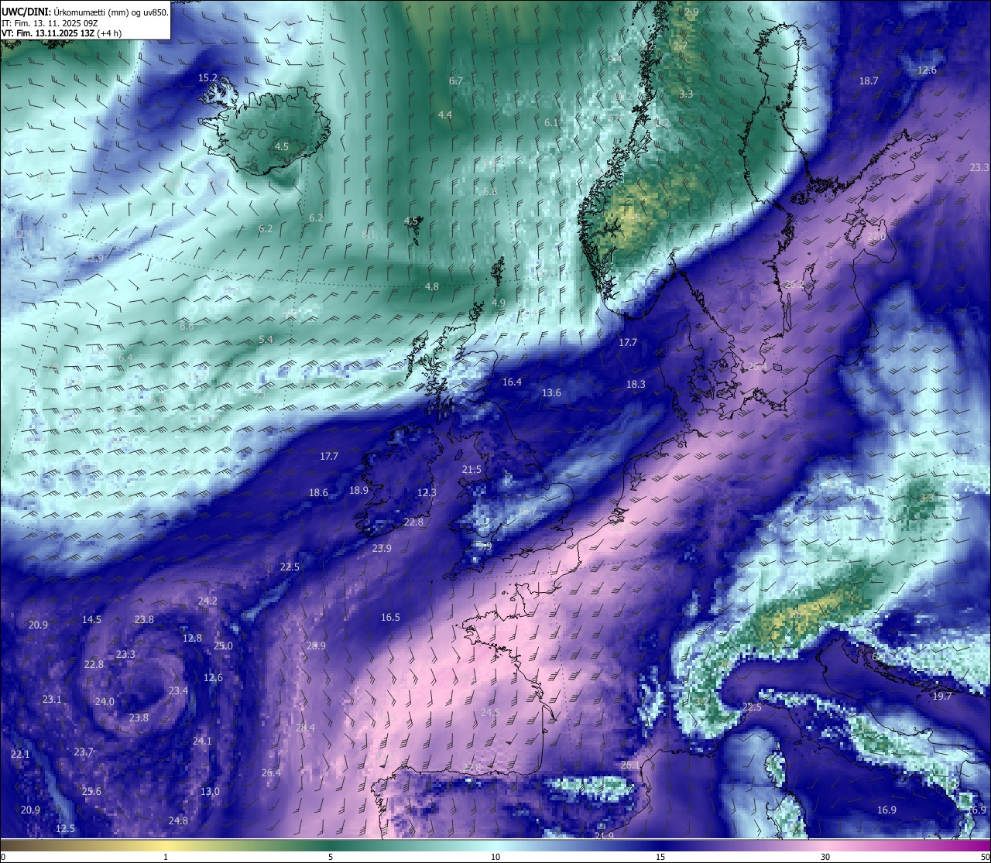Click the UWC/DINI map title text
The image size is (991, 863).
[85, 12]
